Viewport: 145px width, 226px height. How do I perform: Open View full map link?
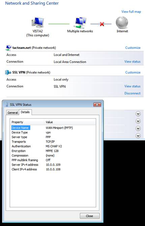[131, 12]
